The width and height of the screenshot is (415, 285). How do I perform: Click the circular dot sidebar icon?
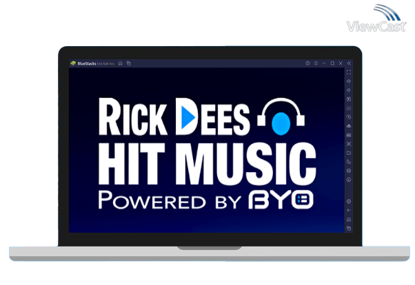(x=349, y=117)
